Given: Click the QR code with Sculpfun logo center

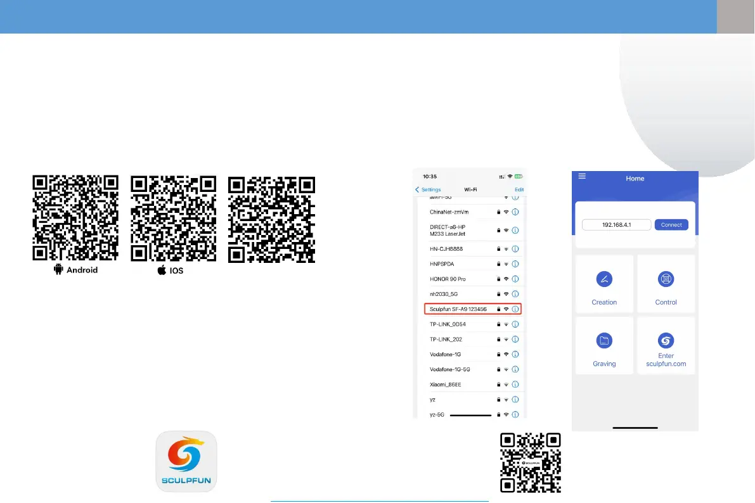Looking at the screenshot, I should [530, 462].
